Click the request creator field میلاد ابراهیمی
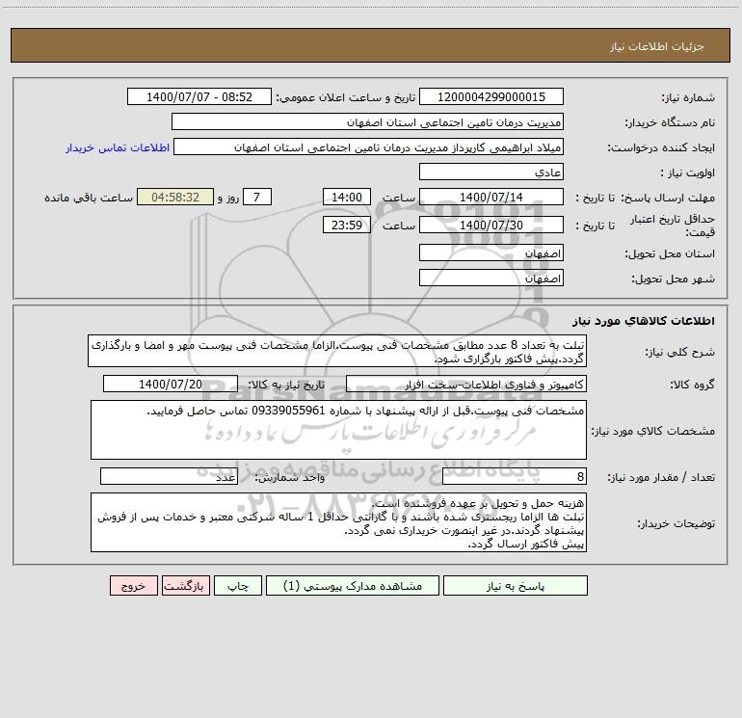 click(x=369, y=146)
